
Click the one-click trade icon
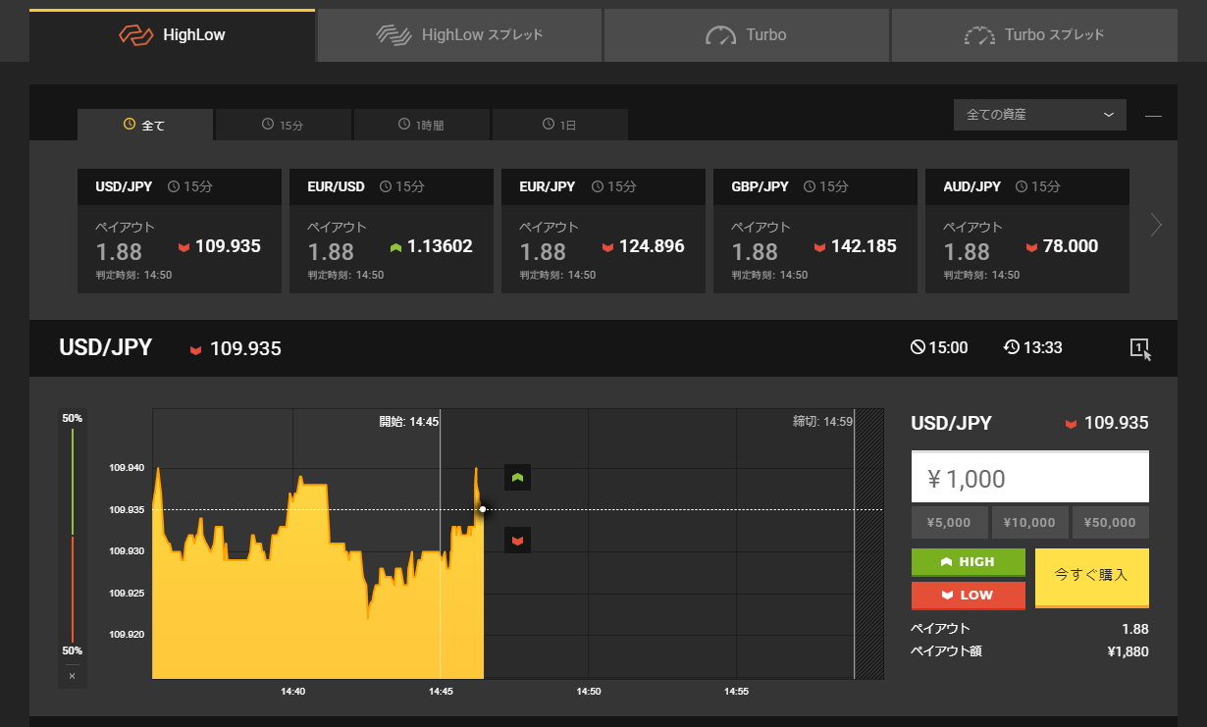point(1140,348)
